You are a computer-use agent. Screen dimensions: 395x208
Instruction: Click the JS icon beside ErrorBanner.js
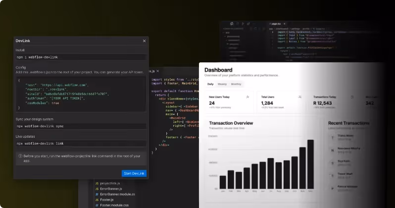[97, 189]
